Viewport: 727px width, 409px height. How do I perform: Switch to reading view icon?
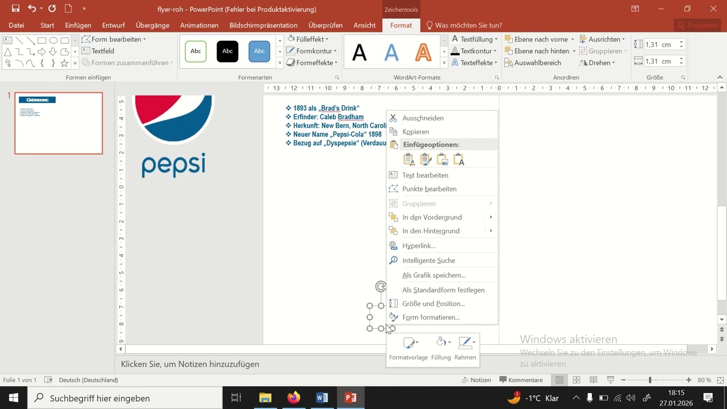(x=594, y=380)
